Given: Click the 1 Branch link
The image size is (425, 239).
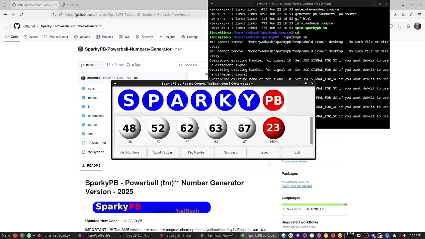Looking at the screenshot, I should [116, 65].
